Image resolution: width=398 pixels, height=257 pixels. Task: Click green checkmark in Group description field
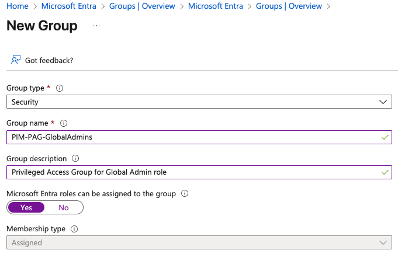click(x=383, y=172)
